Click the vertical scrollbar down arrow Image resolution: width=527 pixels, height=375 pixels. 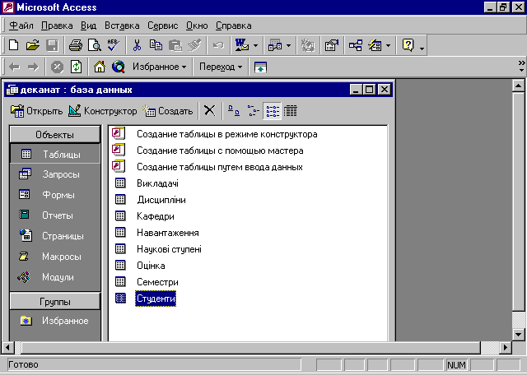518,334
